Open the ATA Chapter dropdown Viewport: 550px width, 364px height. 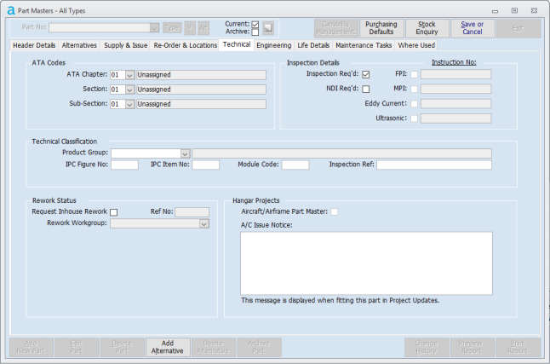coord(130,75)
